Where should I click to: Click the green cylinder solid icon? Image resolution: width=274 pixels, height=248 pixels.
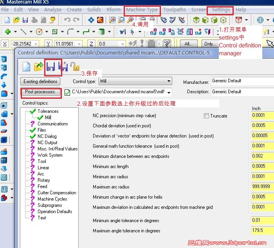[x=101, y=32]
